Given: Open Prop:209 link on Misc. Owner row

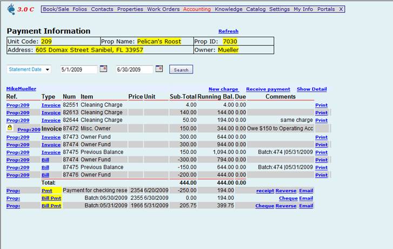Looking at the screenshot, I should coord(29,130).
